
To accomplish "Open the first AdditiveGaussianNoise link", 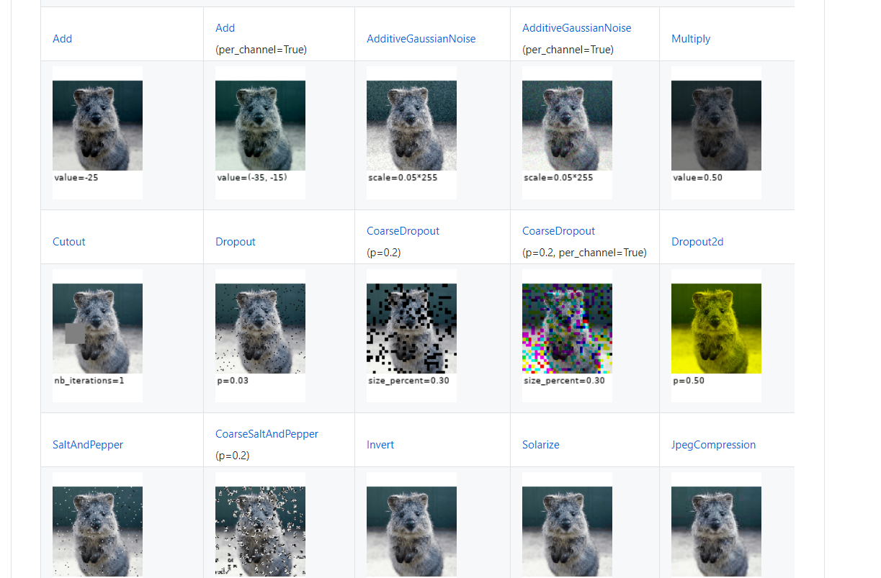I will point(421,39).
